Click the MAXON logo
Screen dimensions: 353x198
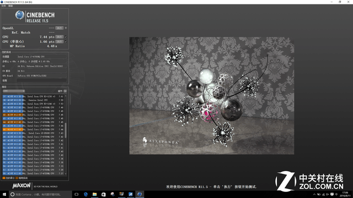[22, 186]
